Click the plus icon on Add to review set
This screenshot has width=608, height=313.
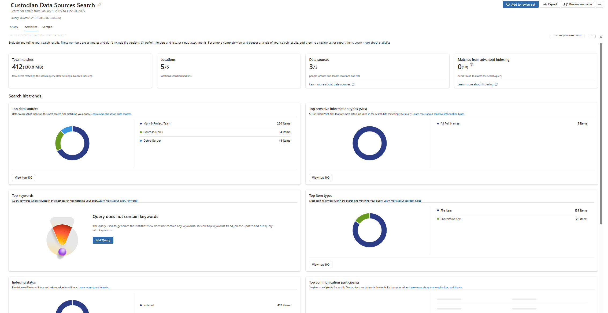[x=508, y=4]
